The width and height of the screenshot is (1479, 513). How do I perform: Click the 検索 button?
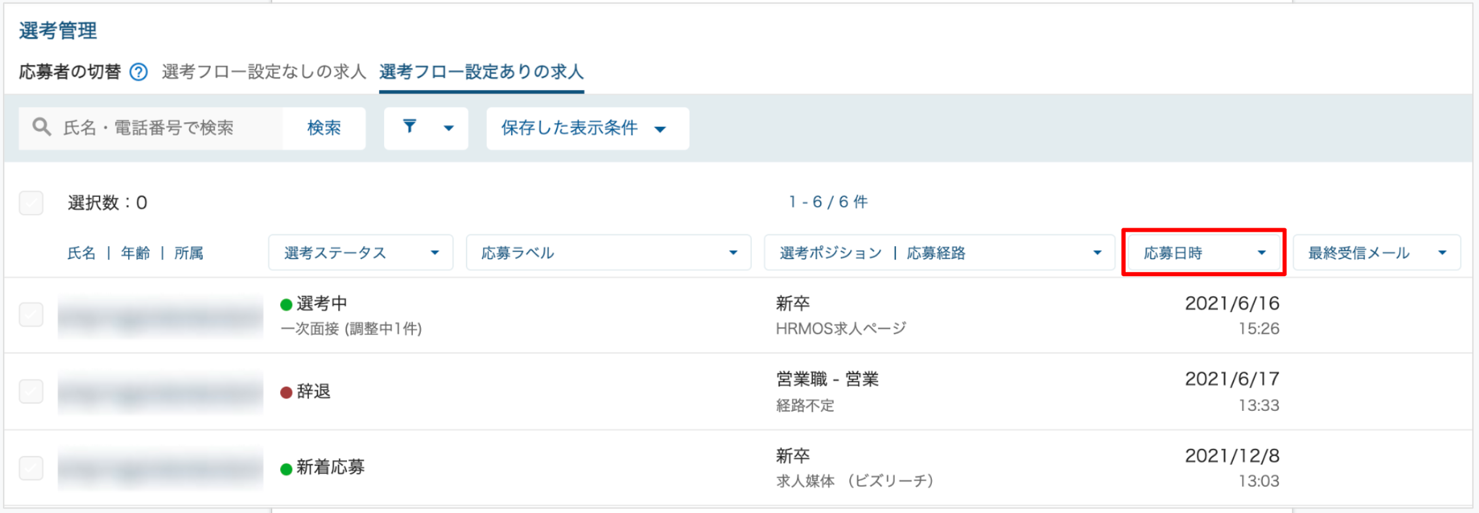pos(324,128)
